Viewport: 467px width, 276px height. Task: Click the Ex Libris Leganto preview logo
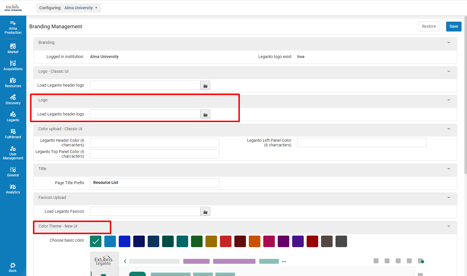click(x=103, y=260)
